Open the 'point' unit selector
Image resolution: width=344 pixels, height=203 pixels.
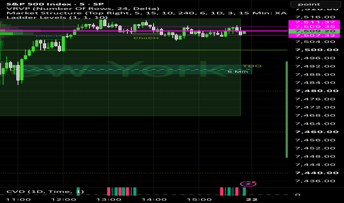point(316,4)
